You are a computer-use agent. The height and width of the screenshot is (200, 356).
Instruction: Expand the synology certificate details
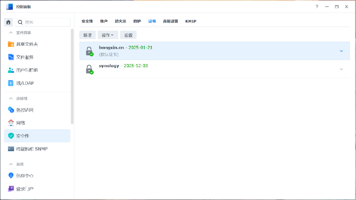[x=341, y=69]
